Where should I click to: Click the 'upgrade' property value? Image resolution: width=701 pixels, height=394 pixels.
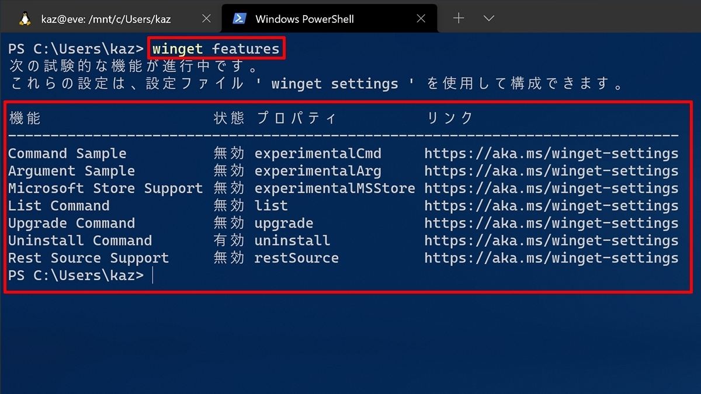pyautogui.click(x=284, y=224)
